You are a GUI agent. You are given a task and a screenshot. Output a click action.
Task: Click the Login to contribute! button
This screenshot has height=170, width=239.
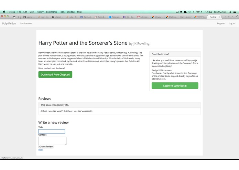[175, 86]
